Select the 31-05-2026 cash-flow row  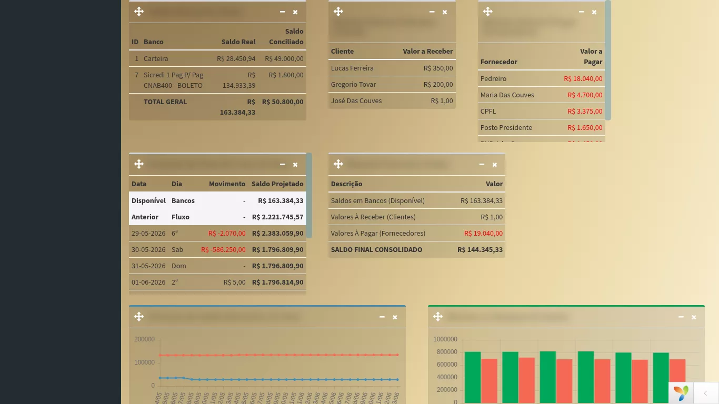[217, 266]
